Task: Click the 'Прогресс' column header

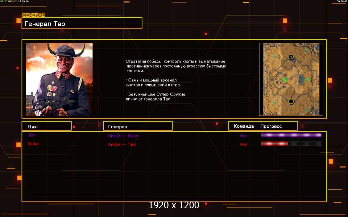Action: pos(271,126)
